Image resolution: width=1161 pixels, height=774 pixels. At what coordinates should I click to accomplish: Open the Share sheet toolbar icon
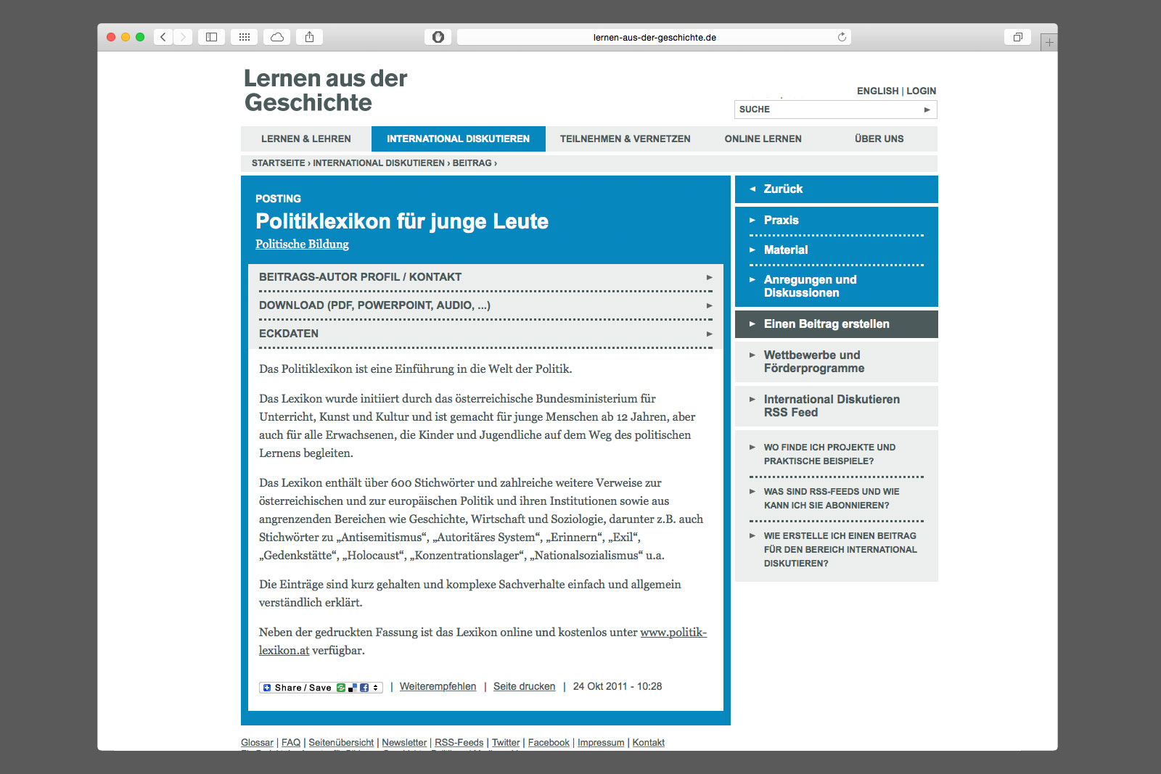[310, 37]
